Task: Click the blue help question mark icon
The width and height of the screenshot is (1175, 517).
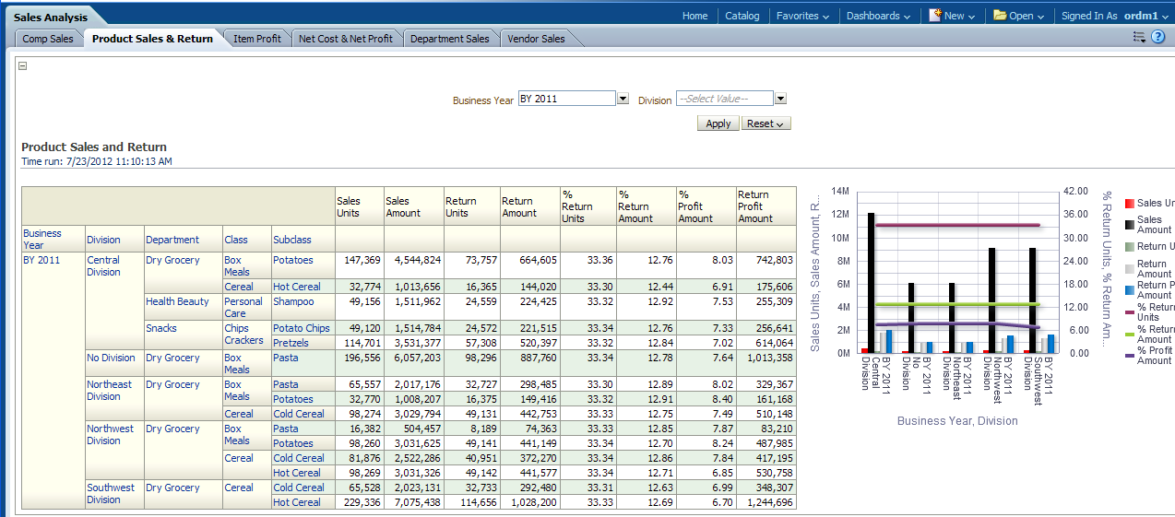Action: point(1157,37)
